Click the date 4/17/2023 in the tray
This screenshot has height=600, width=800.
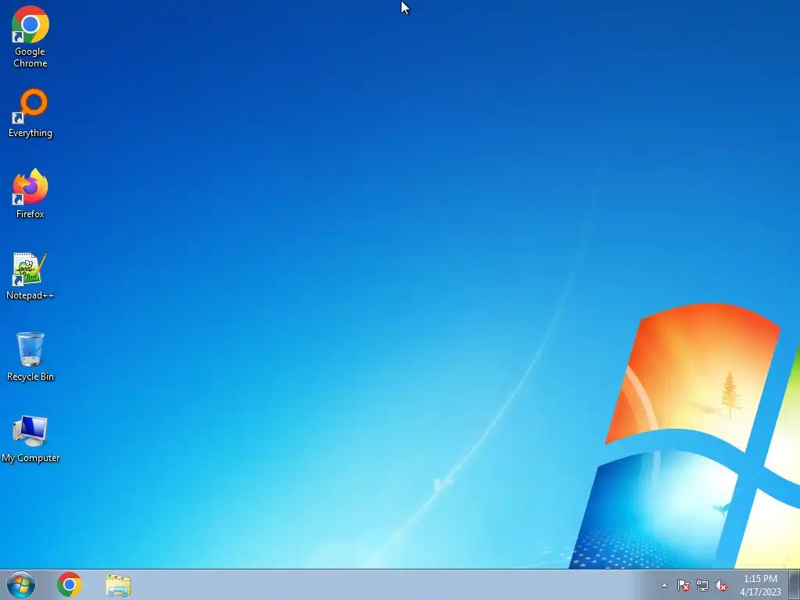click(x=760, y=592)
